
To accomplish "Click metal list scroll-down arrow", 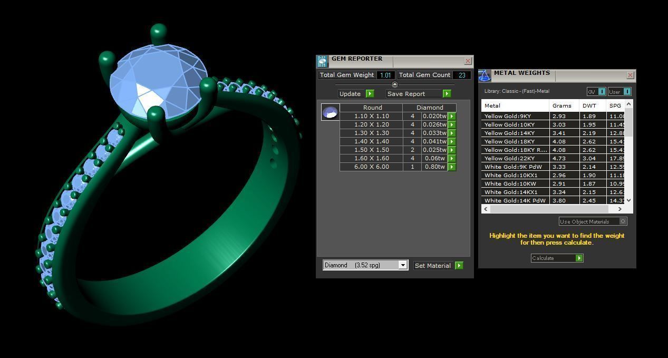I will point(628,200).
